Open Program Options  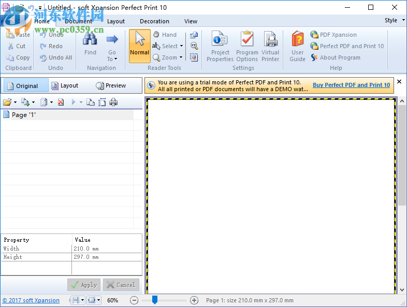click(247, 47)
